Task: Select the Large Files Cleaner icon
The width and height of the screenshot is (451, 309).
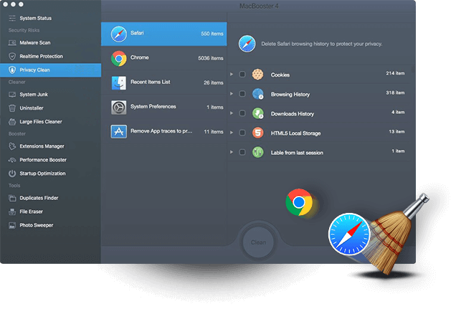Action: 12,122
